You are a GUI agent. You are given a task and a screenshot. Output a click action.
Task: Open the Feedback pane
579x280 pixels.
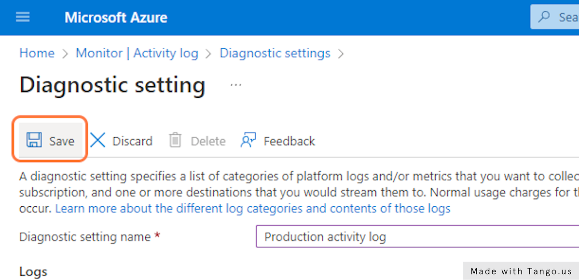click(x=277, y=141)
